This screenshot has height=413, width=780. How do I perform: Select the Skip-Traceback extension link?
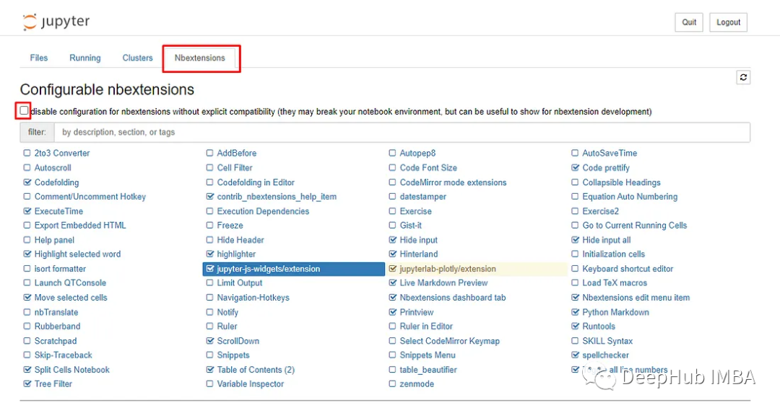pos(63,355)
